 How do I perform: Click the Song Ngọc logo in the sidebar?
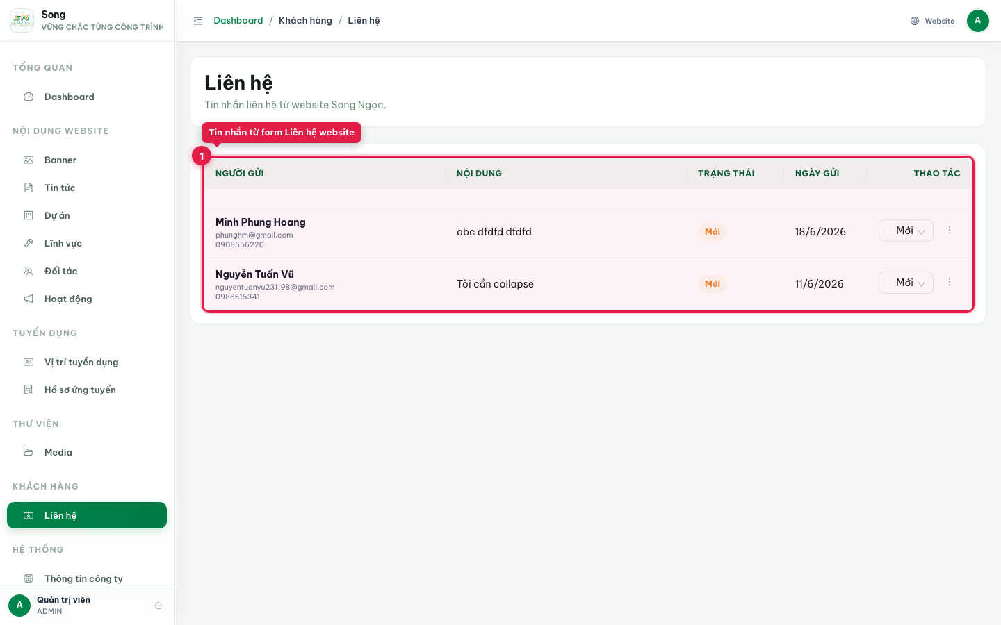coord(22,21)
